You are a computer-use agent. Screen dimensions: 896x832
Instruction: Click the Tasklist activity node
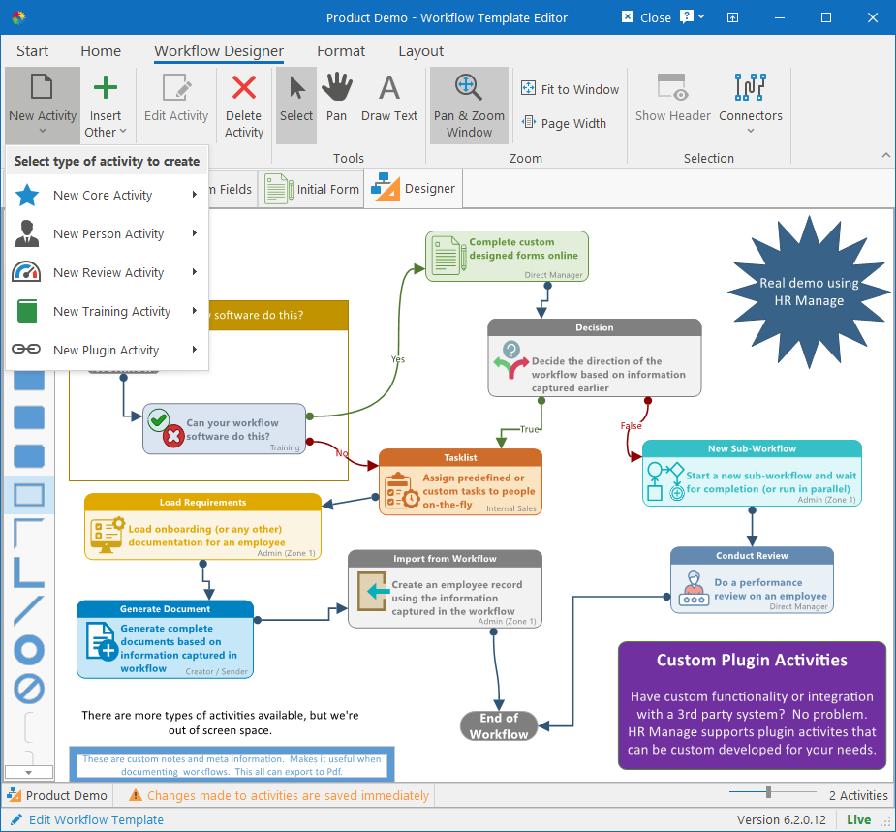(x=460, y=481)
